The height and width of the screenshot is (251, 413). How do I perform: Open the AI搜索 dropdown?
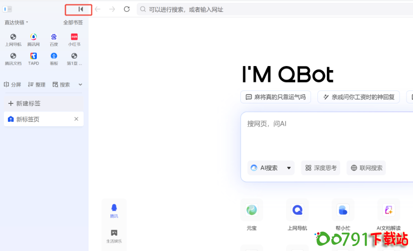point(271,168)
